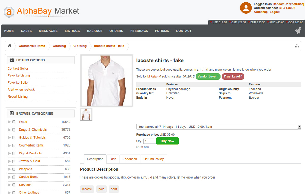Click Favorite Seller link
305x194 pixels.
pos(18,82)
